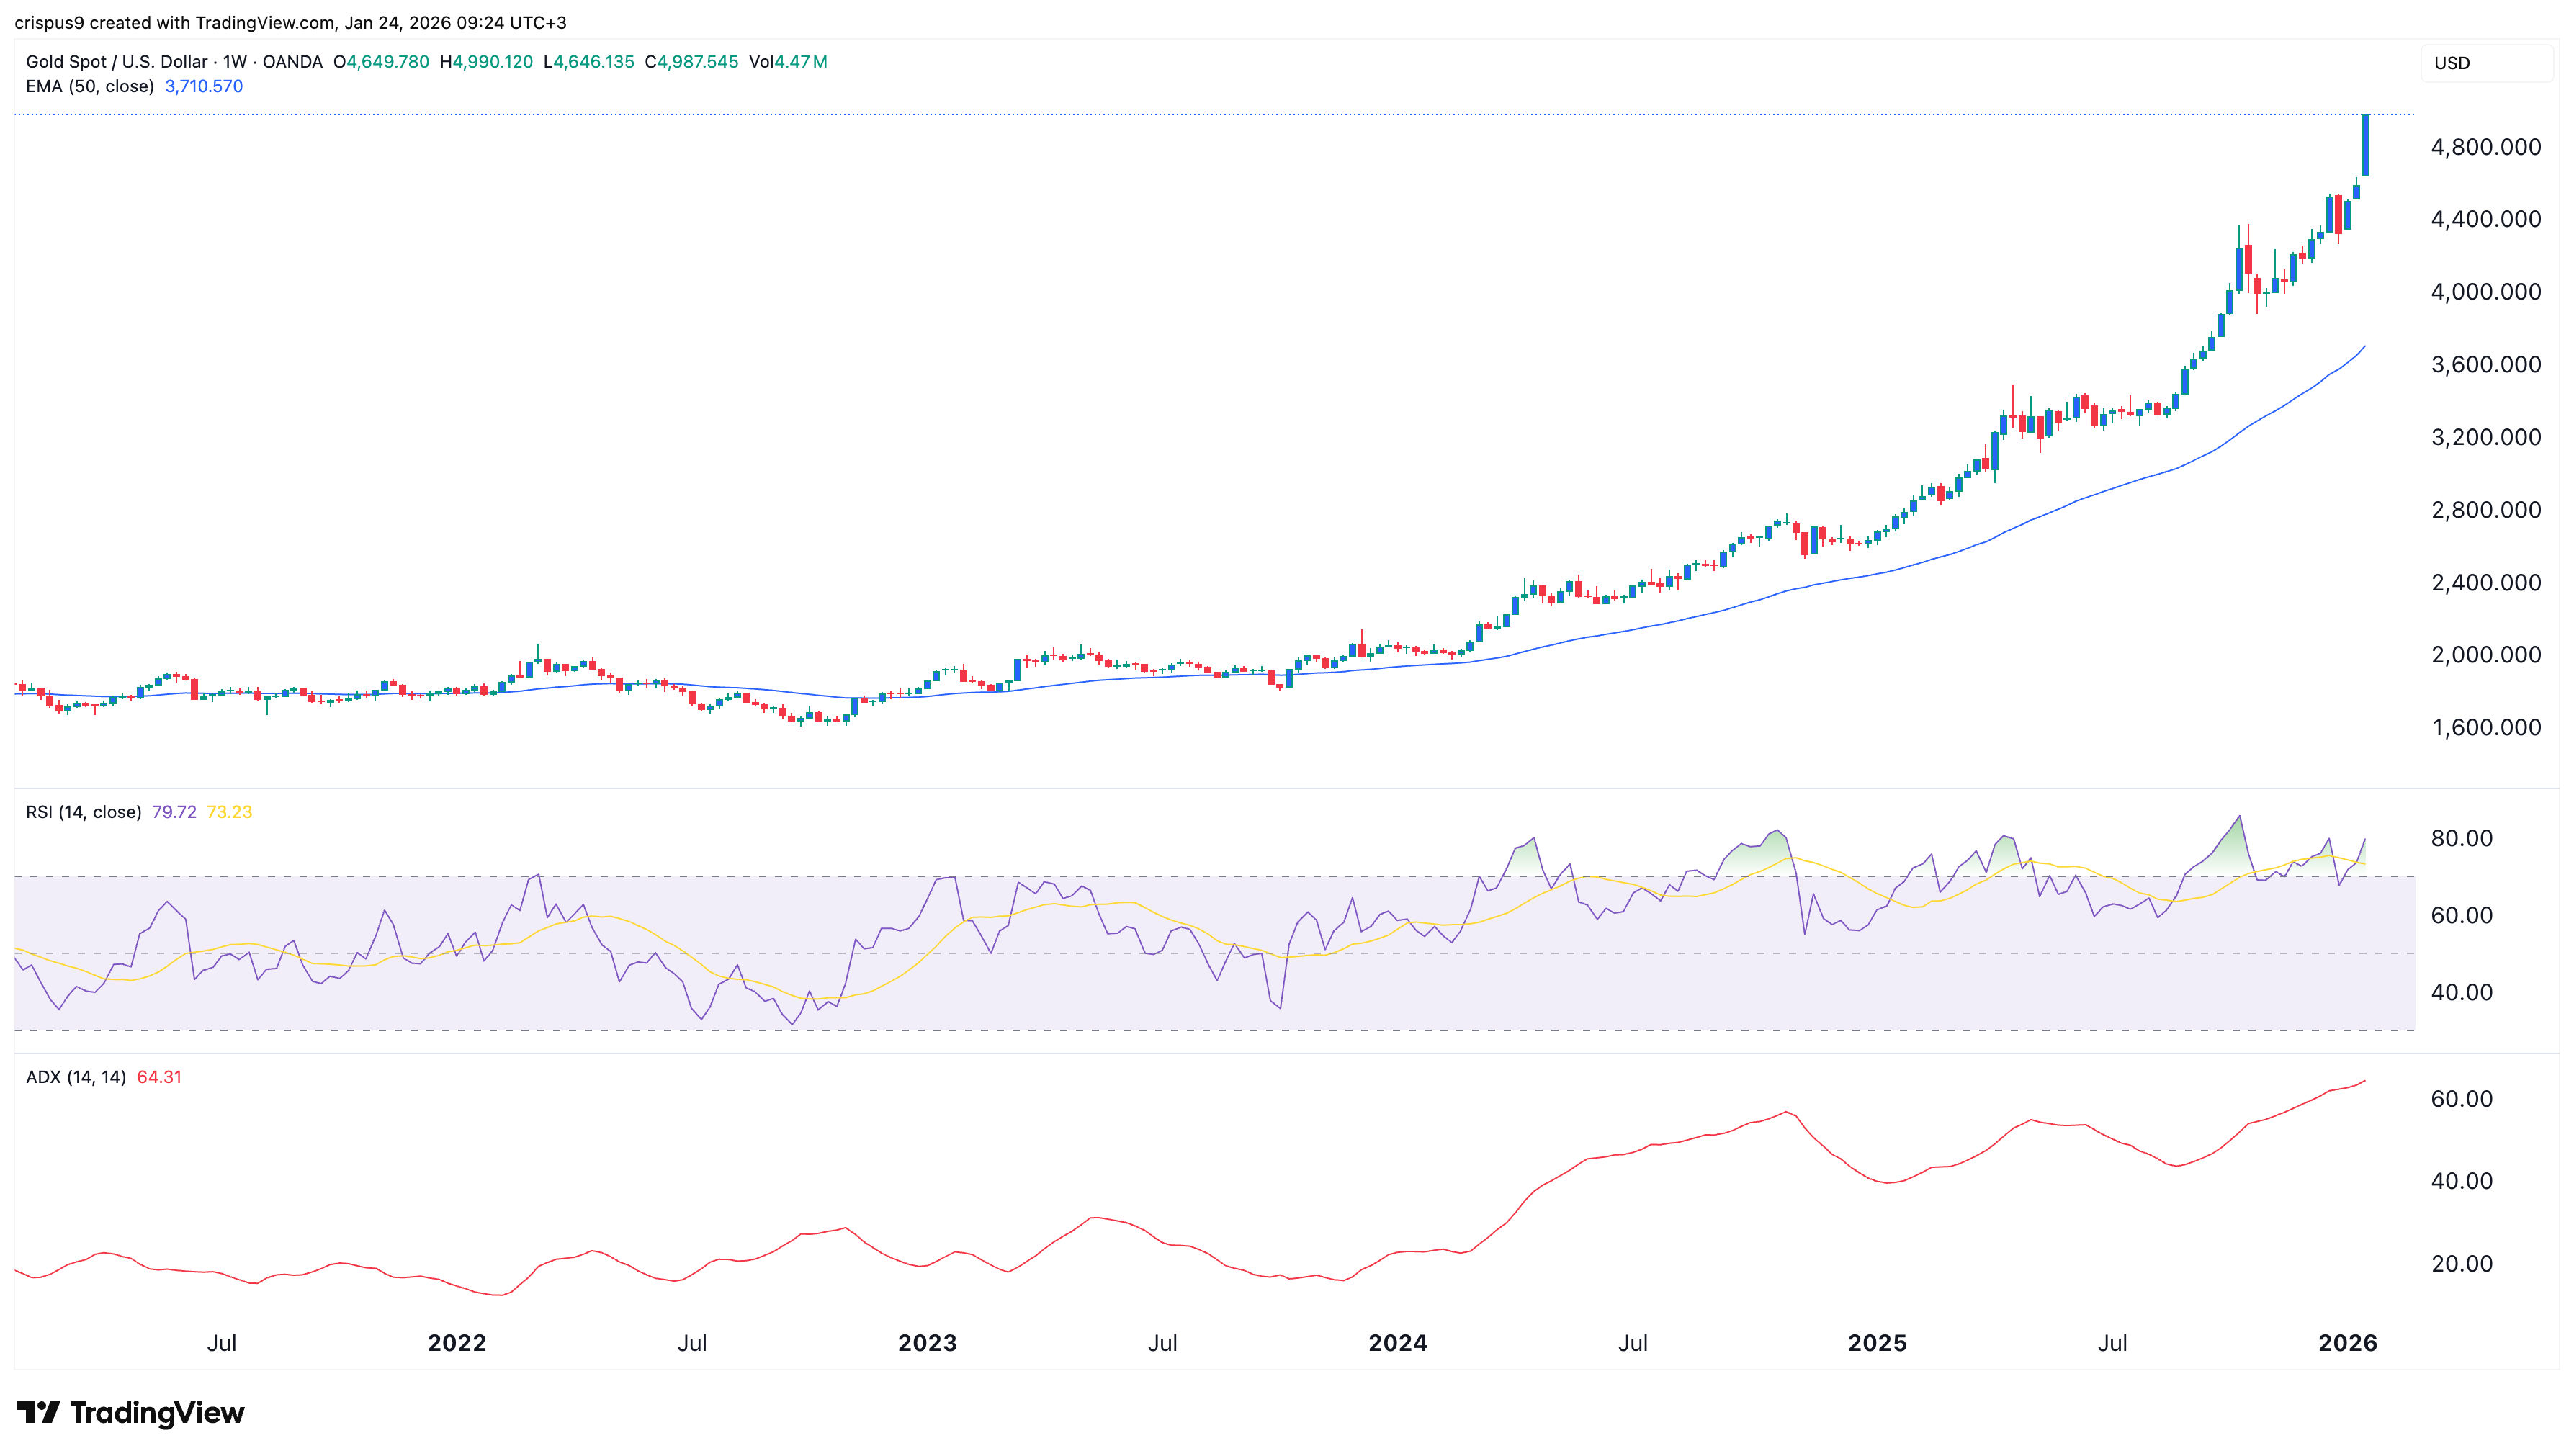Open the USD currency selector
2574x1456 pixels.
2452,62
